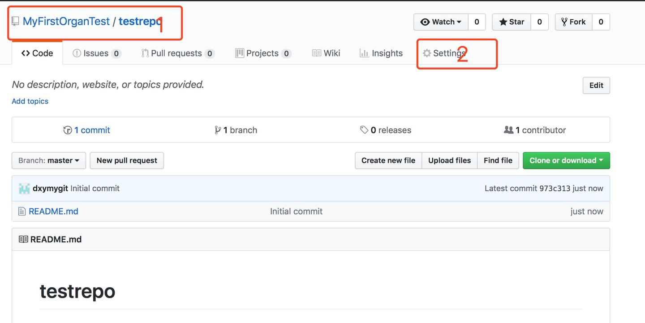Click the tag icon beside 0 releases

pos(364,130)
